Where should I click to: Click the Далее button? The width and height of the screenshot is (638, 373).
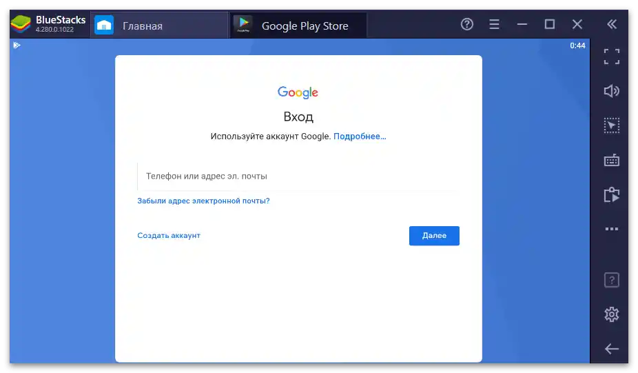click(x=434, y=236)
